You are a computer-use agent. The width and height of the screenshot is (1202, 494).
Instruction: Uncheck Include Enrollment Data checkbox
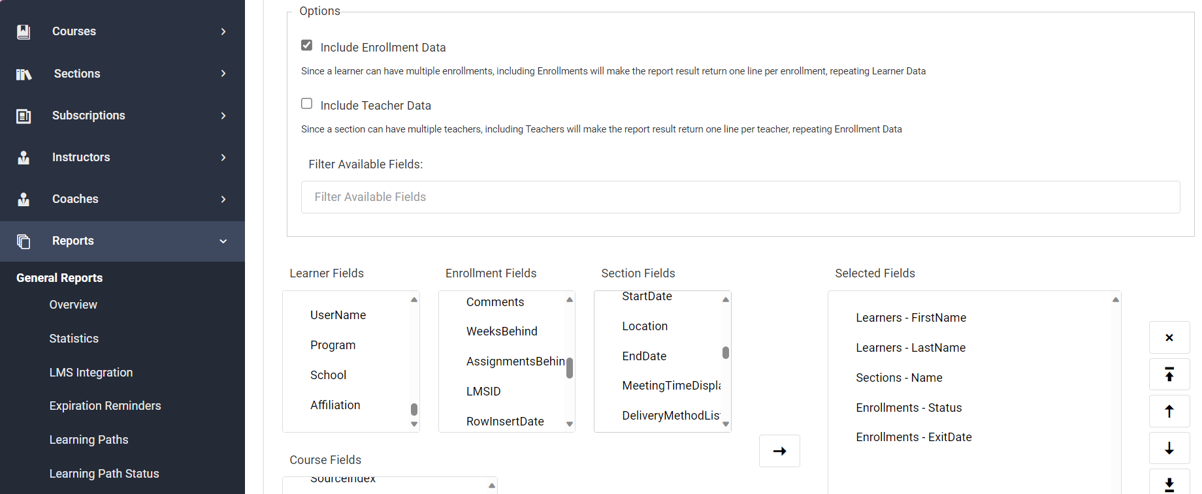click(x=306, y=45)
